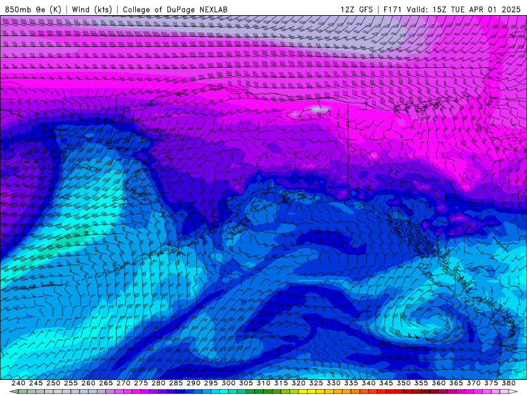Click the 240 value on the color scale

click(x=18, y=383)
